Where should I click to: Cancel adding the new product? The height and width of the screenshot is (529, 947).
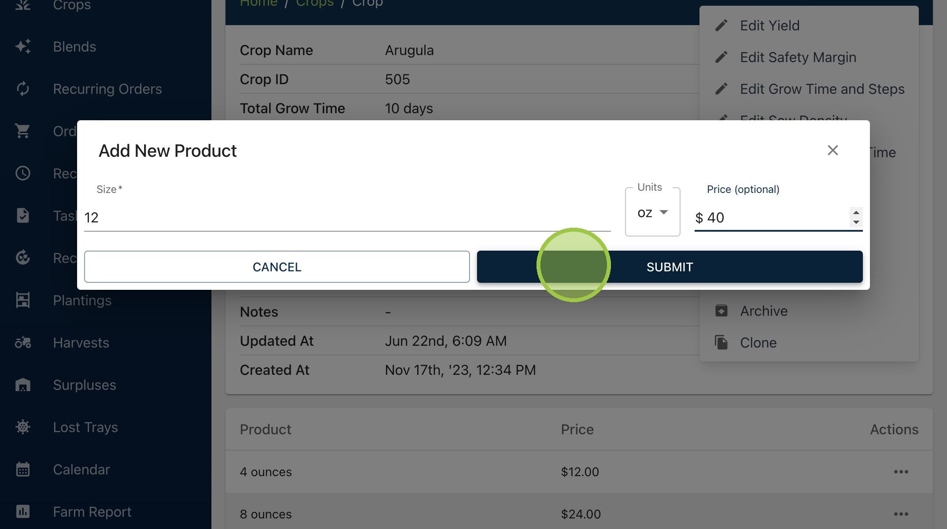(277, 267)
